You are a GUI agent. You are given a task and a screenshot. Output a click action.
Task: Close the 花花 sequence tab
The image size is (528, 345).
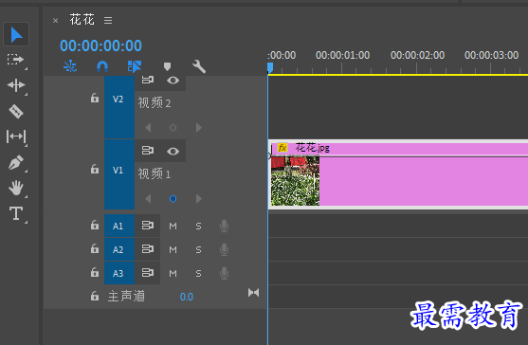56,21
